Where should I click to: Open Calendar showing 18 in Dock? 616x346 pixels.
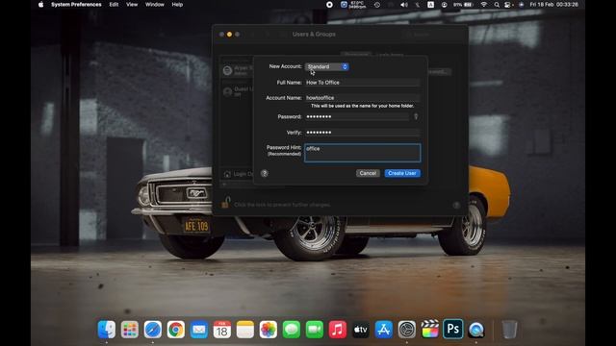coord(222,330)
